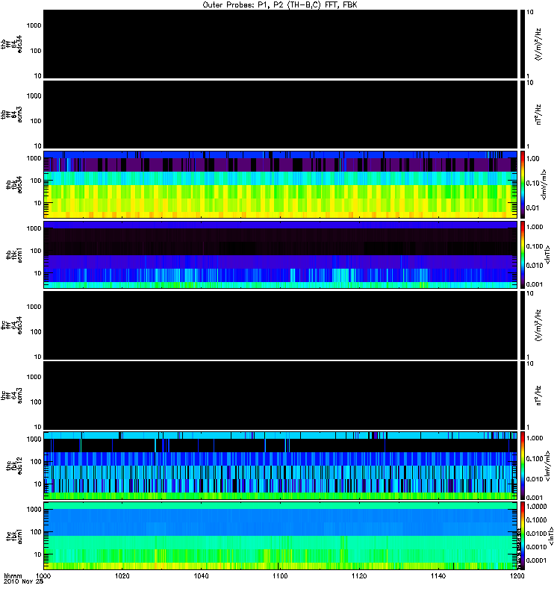
Task: Click the rainbow color bar of thc fbk edc12
Action: (523, 466)
